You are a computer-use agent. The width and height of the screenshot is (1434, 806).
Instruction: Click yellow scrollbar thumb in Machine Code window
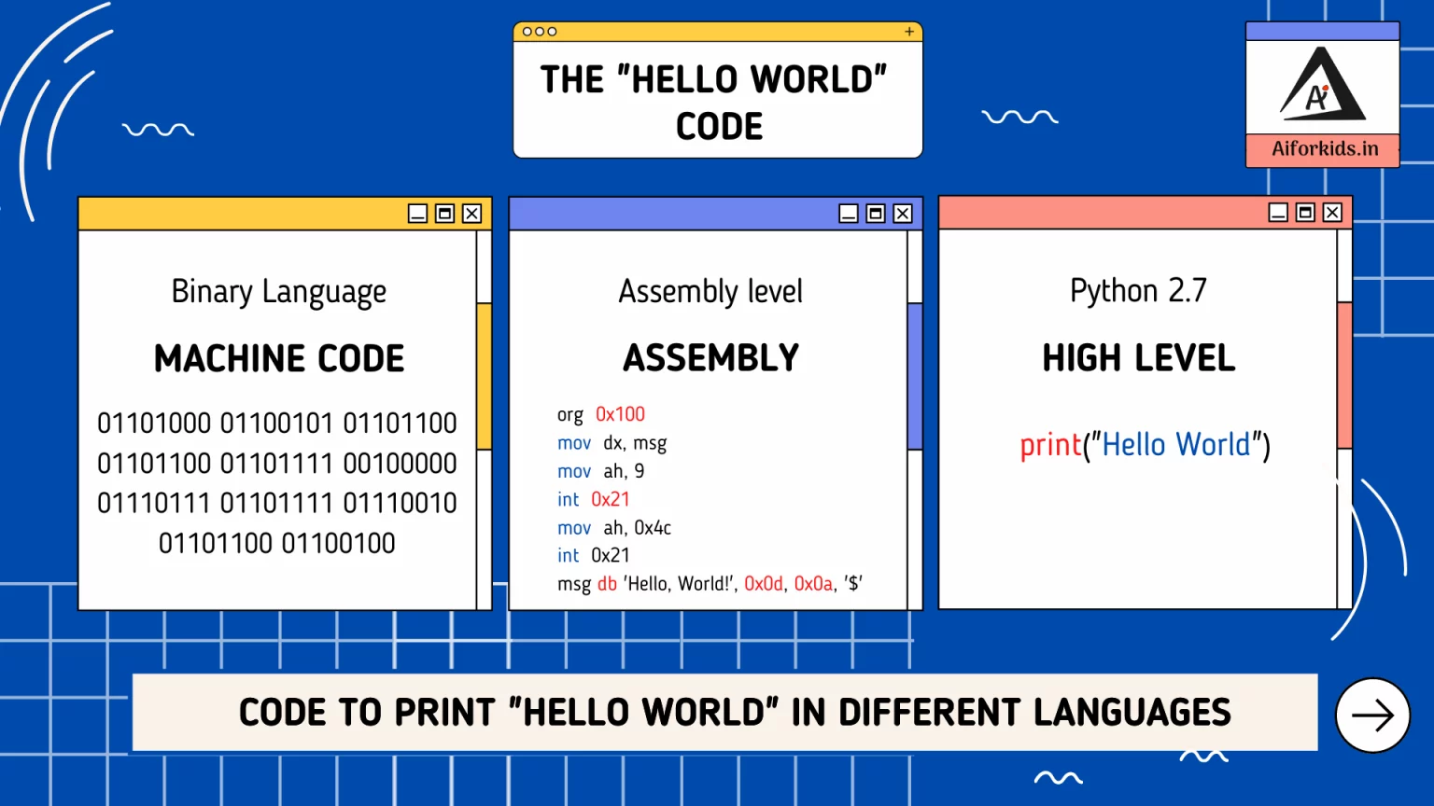[x=485, y=376]
